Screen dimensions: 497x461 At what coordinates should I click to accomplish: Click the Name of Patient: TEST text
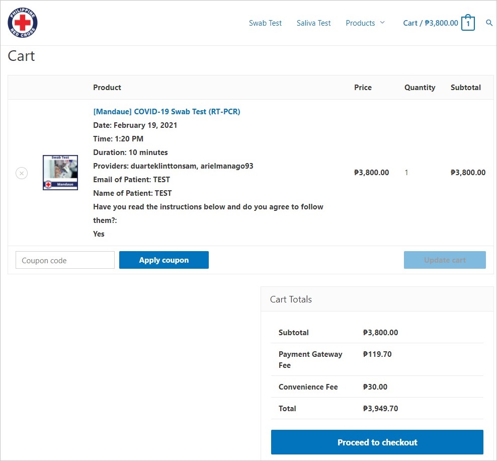[132, 193]
